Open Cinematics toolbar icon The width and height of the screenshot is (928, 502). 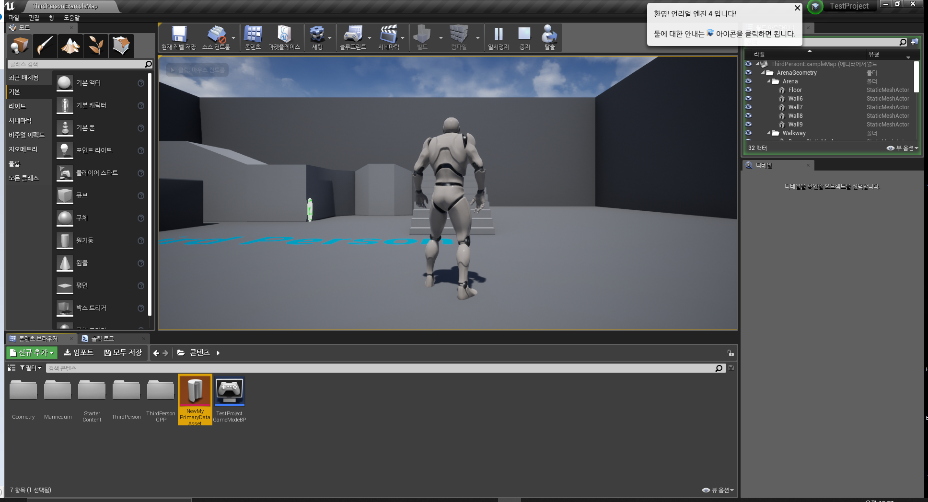click(388, 37)
